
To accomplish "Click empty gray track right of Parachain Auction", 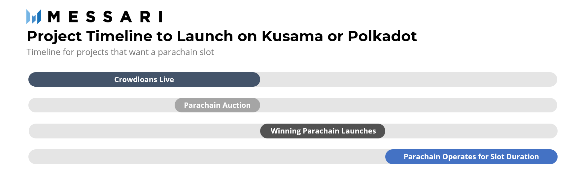I will pyautogui.click(x=409, y=105).
